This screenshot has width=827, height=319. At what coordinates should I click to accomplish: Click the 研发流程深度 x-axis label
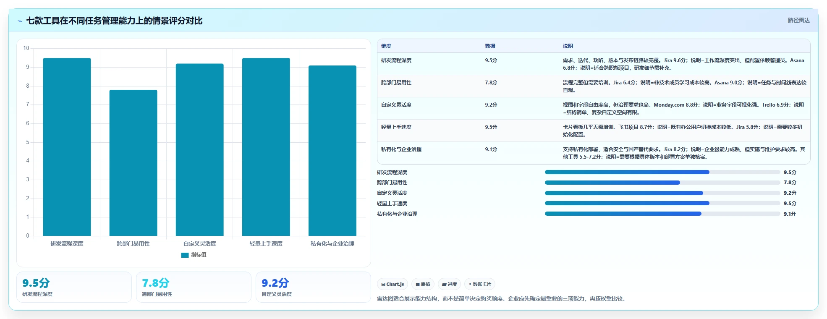pos(67,243)
